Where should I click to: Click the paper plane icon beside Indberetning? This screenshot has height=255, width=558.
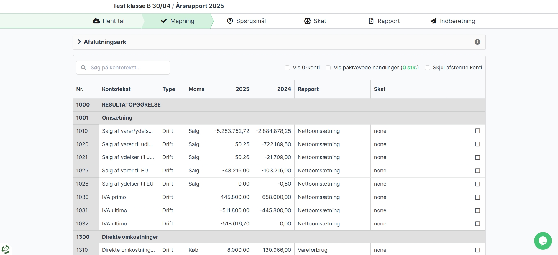pyautogui.click(x=433, y=21)
